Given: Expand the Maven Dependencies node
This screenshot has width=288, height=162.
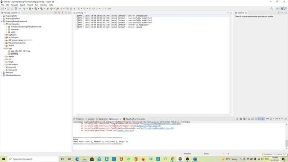Looking at the screenshot, I should pos(4,43).
